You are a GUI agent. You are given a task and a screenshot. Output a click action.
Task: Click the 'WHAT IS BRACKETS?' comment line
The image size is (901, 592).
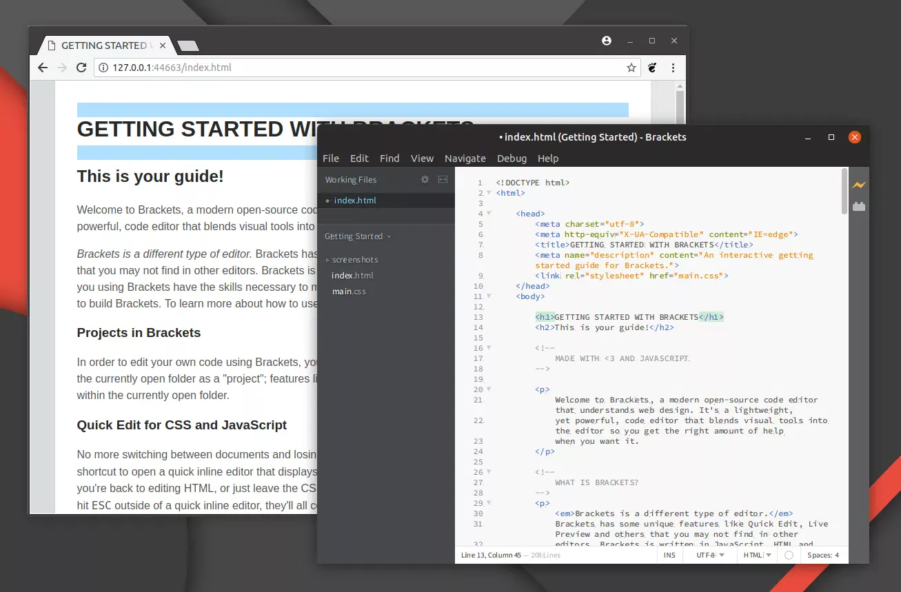click(597, 482)
